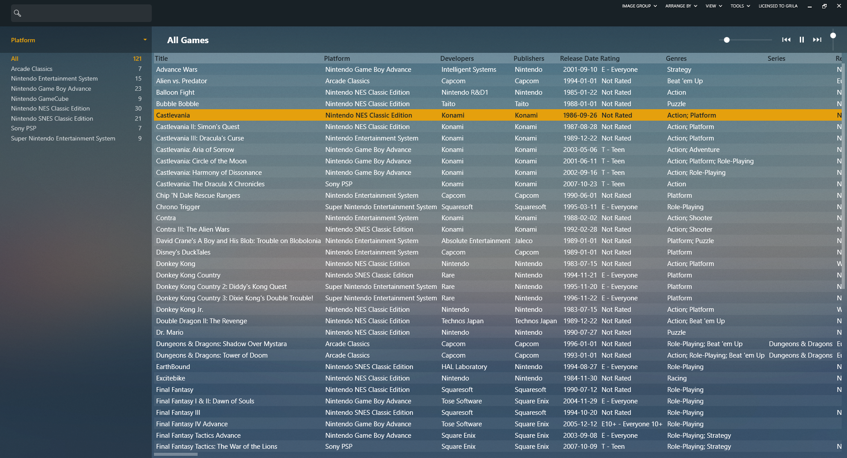Click the vertical volume slider knob
847x458 pixels.
pos(833,36)
